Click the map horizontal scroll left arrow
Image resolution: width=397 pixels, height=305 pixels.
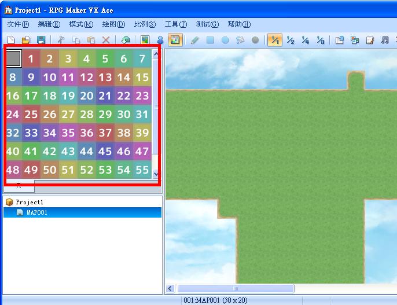[x=170, y=289]
